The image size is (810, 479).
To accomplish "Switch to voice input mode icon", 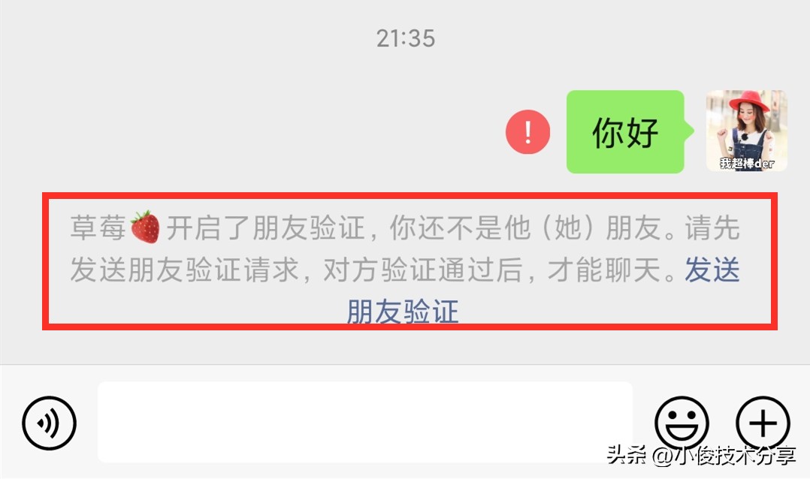I will [49, 423].
